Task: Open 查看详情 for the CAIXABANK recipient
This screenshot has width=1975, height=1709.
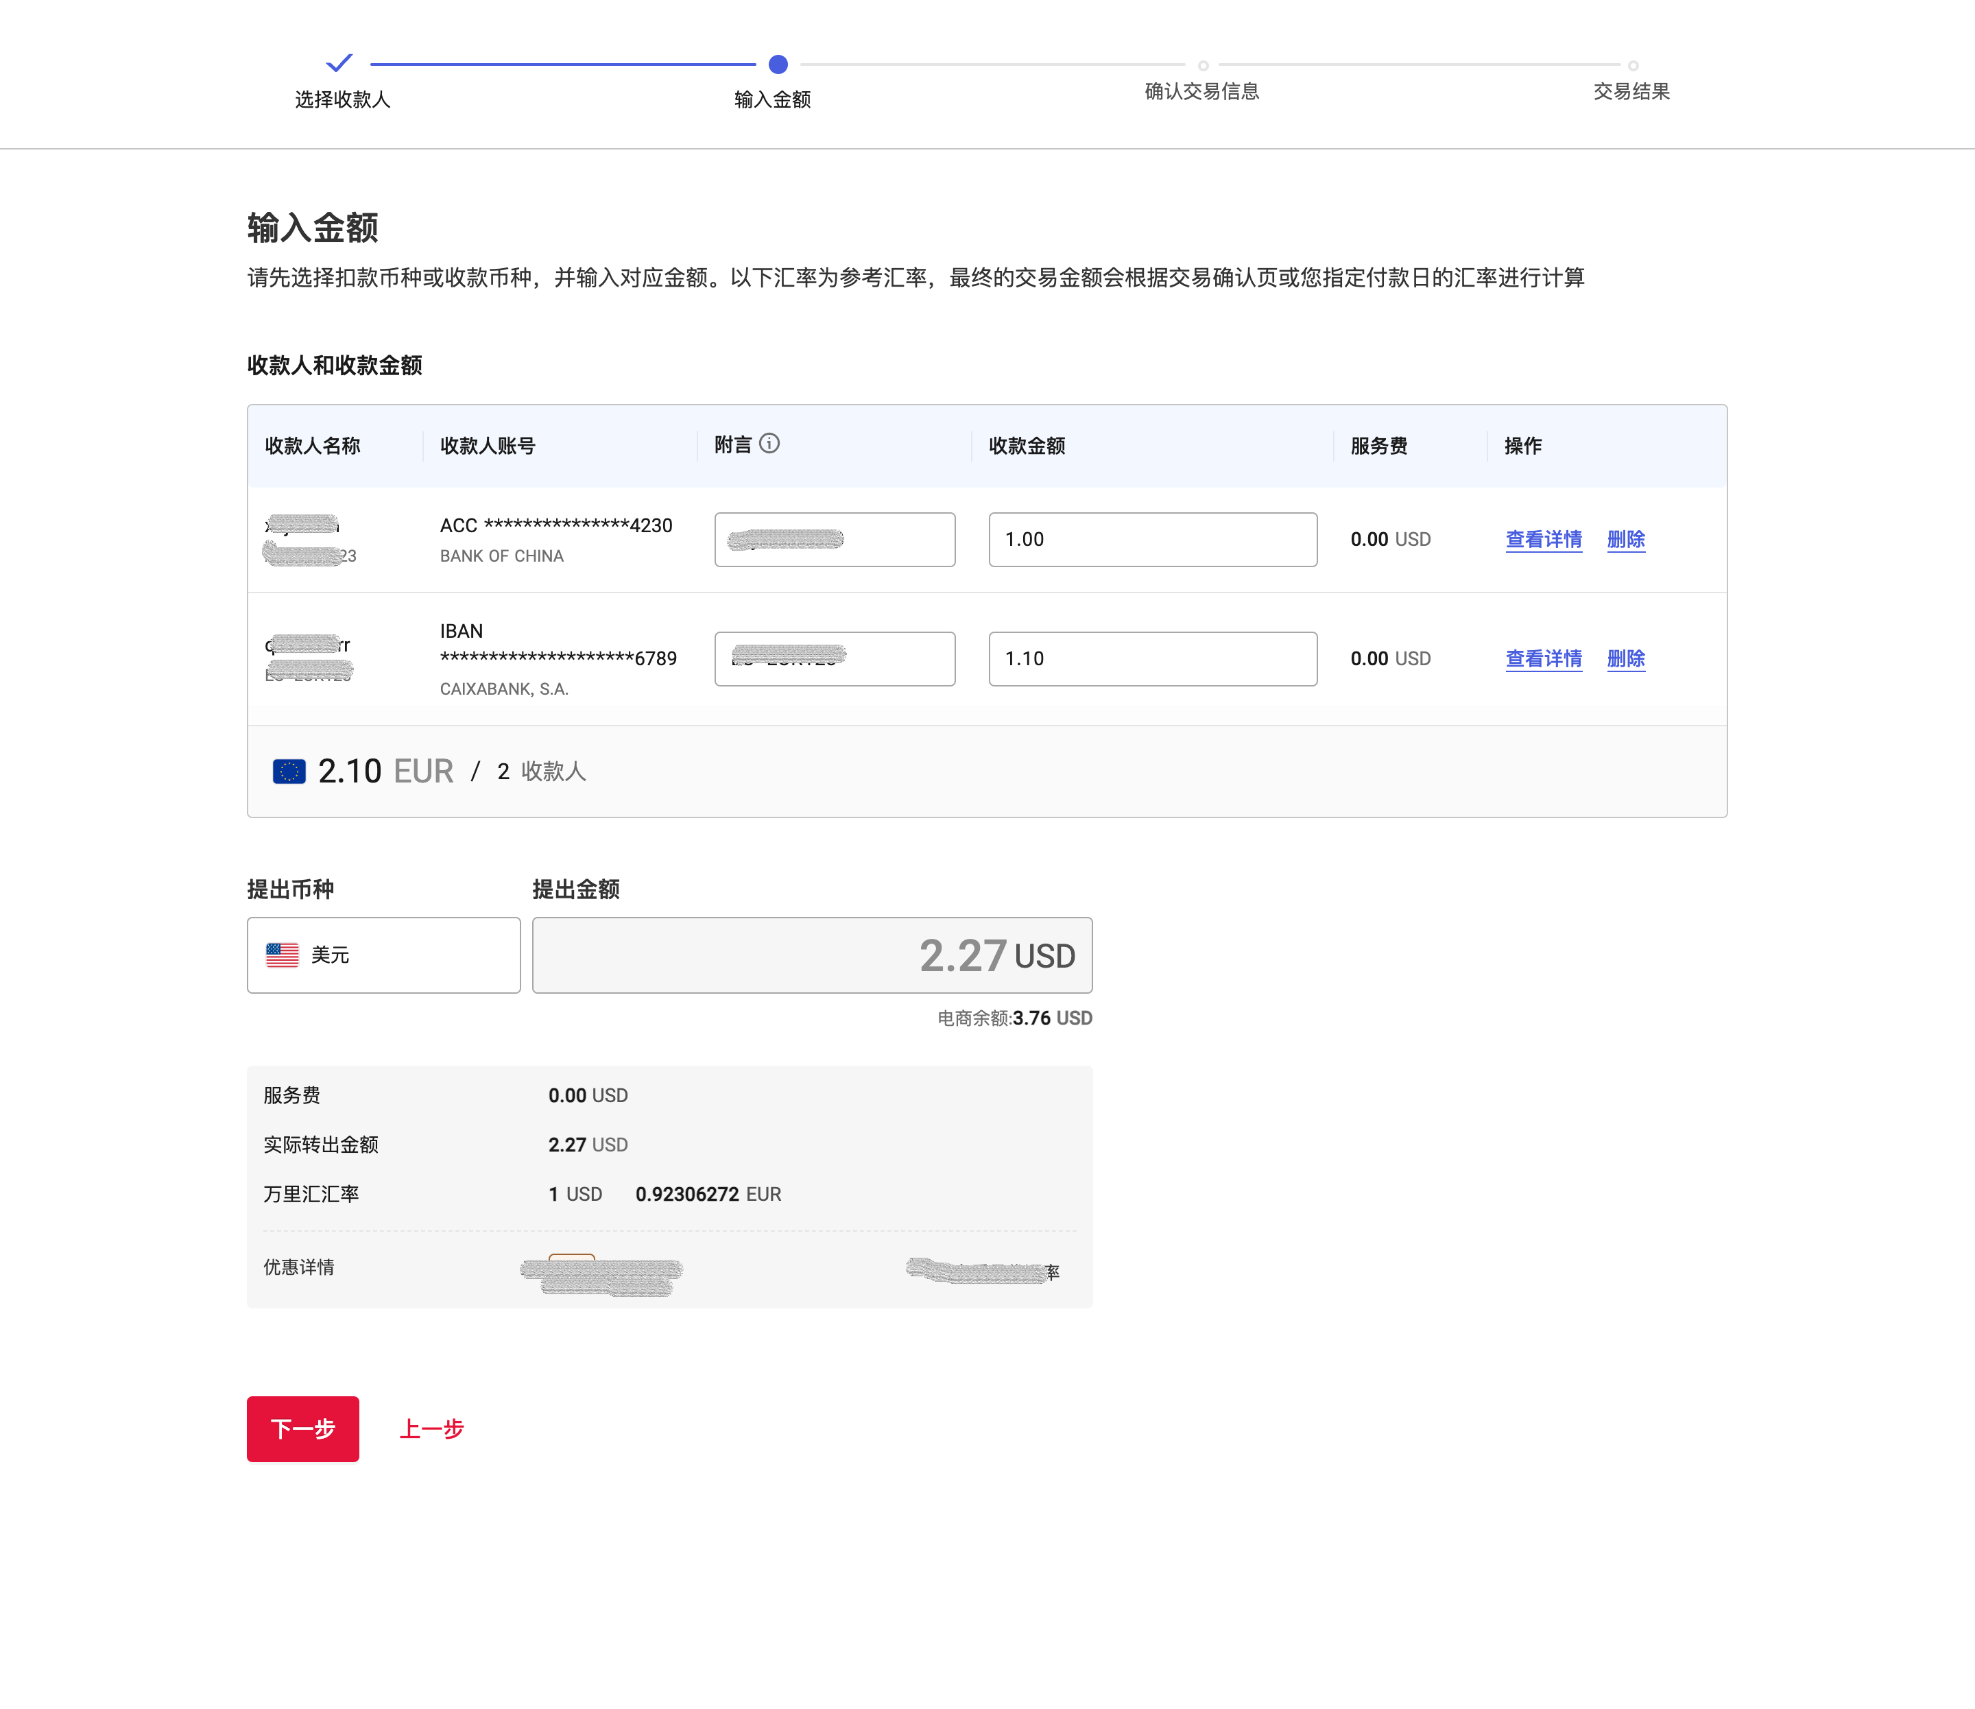Action: click(1542, 658)
